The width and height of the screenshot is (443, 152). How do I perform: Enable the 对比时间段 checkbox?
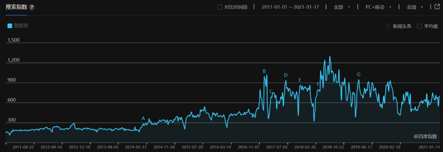click(x=220, y=7)
